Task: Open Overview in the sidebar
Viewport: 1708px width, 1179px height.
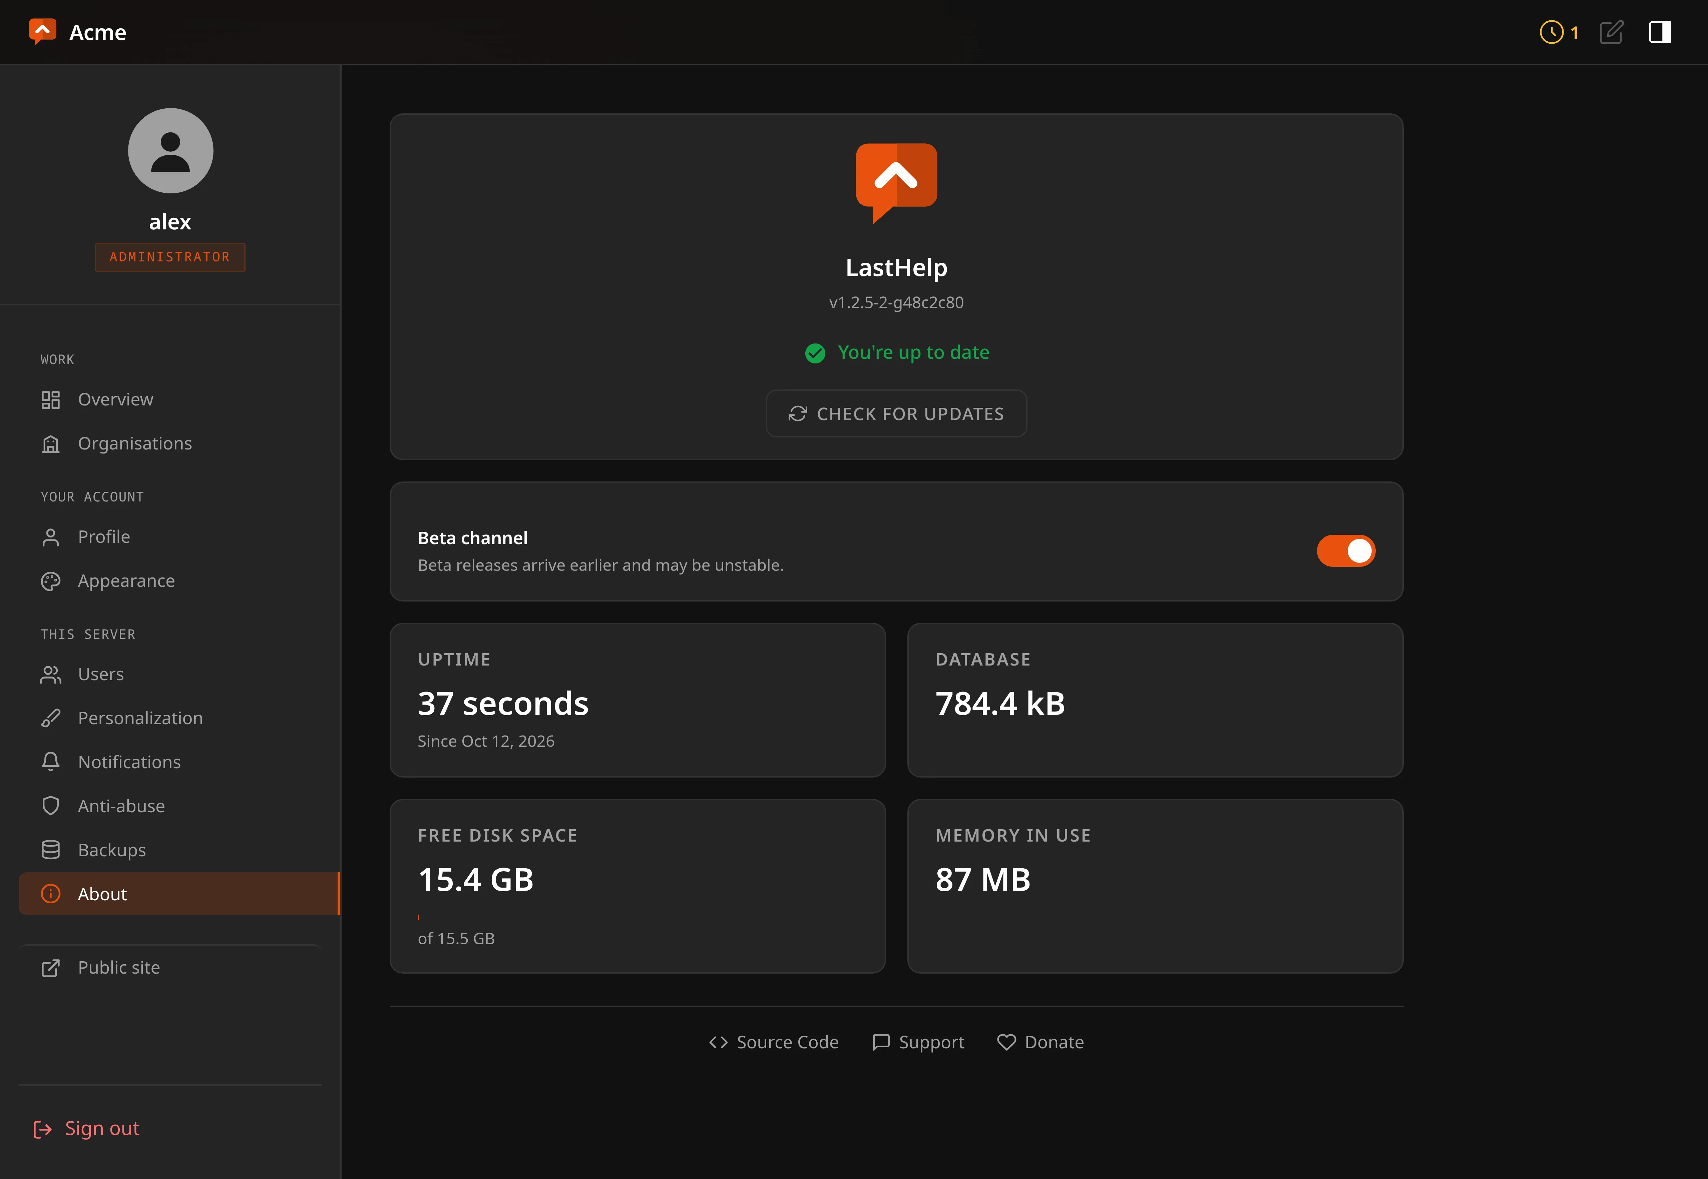Action: pos(179,400)
